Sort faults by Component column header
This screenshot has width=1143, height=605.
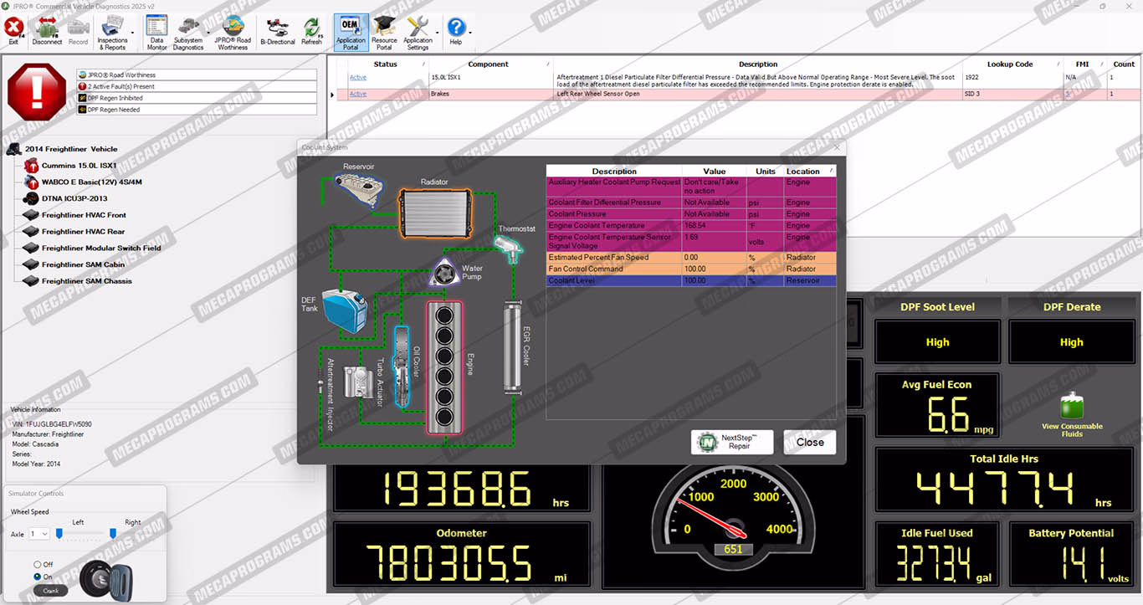(488, 64)
